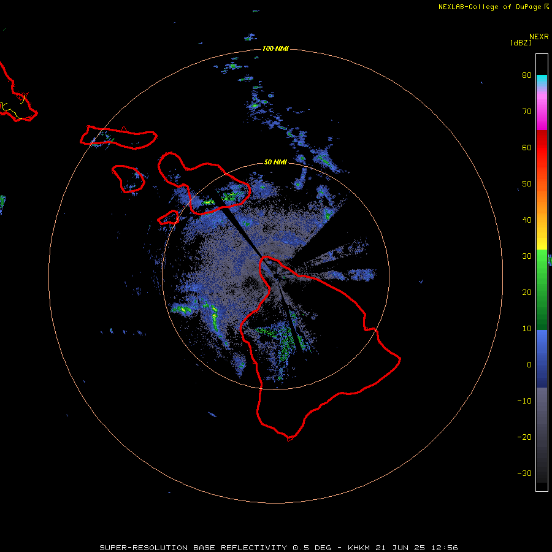552x552 pixels.
Task: Click the magenta section of colorbar
Action: 542,111
